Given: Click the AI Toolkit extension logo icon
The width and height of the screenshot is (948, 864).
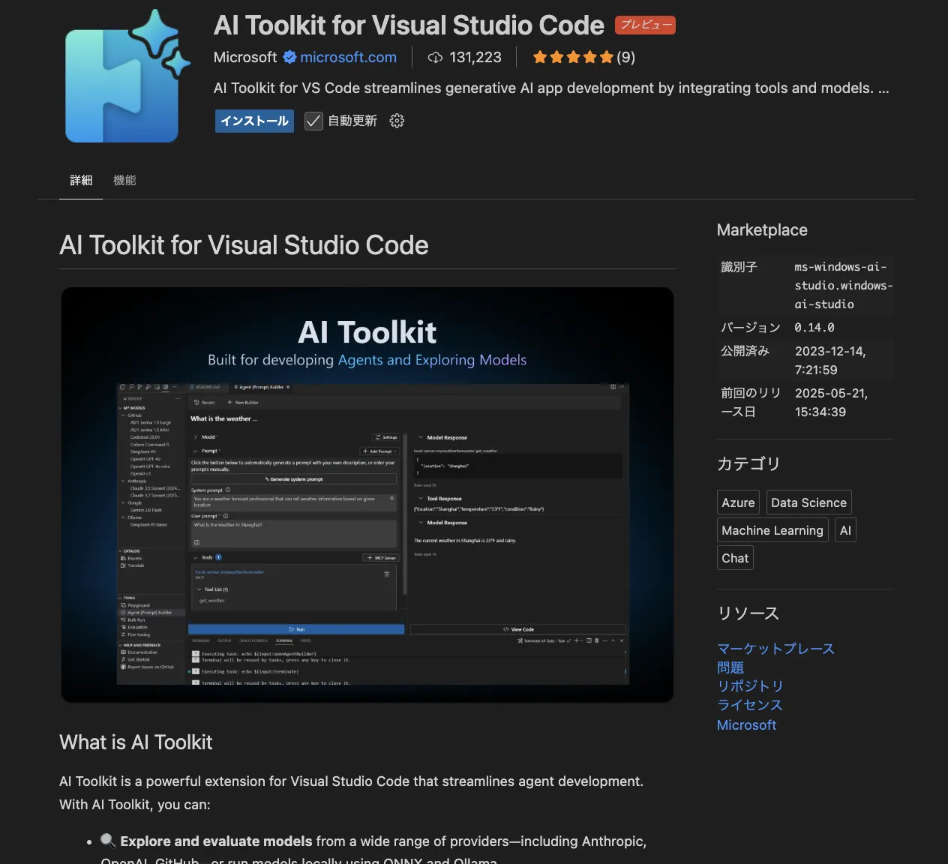Looking at the screenshot, I should click(x=124, y=79).
